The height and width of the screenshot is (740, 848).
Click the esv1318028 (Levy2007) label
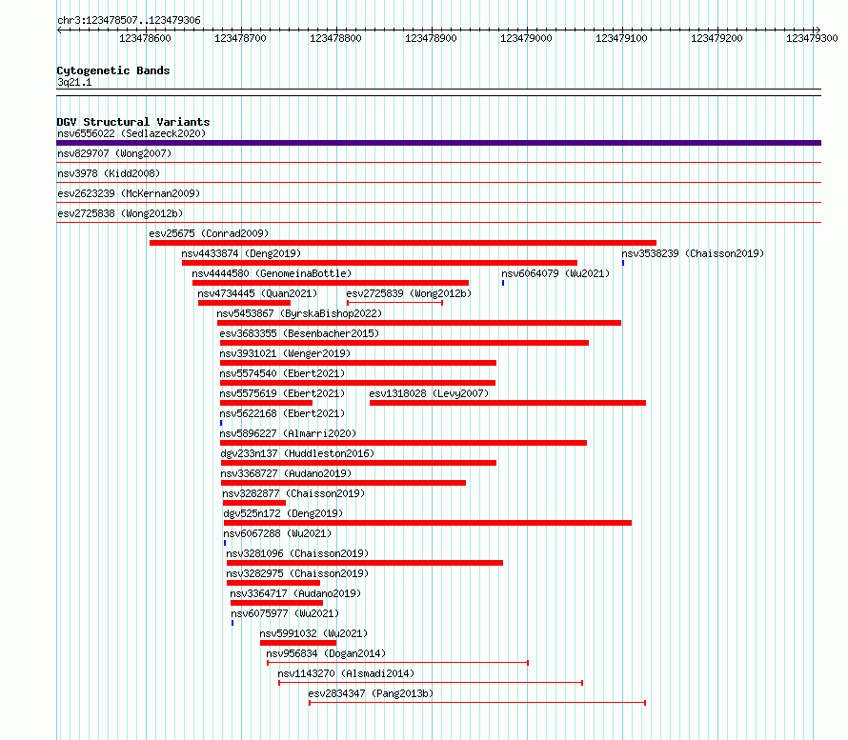click(429, 393)
